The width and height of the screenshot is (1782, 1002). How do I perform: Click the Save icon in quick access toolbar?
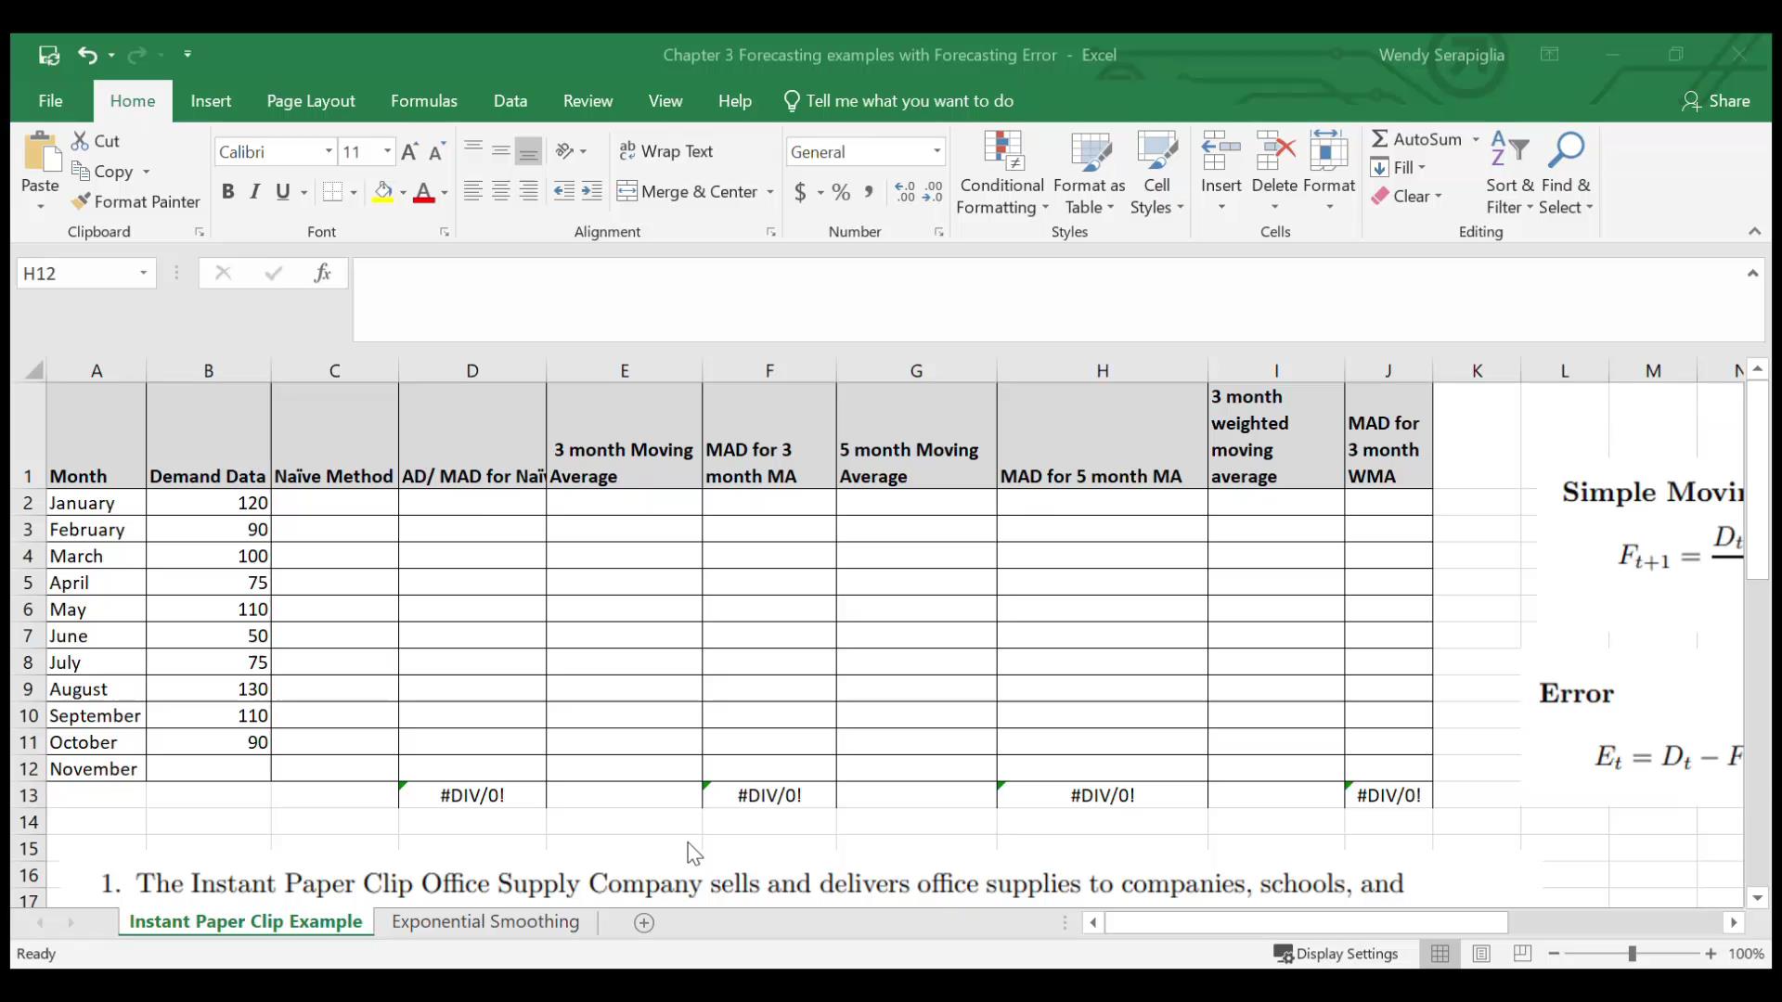pos(48,56)
